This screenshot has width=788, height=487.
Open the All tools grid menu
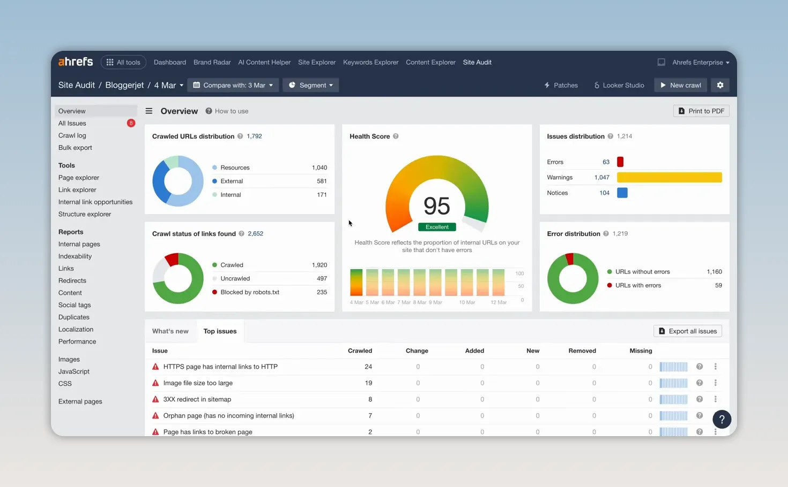click(123, 62)
